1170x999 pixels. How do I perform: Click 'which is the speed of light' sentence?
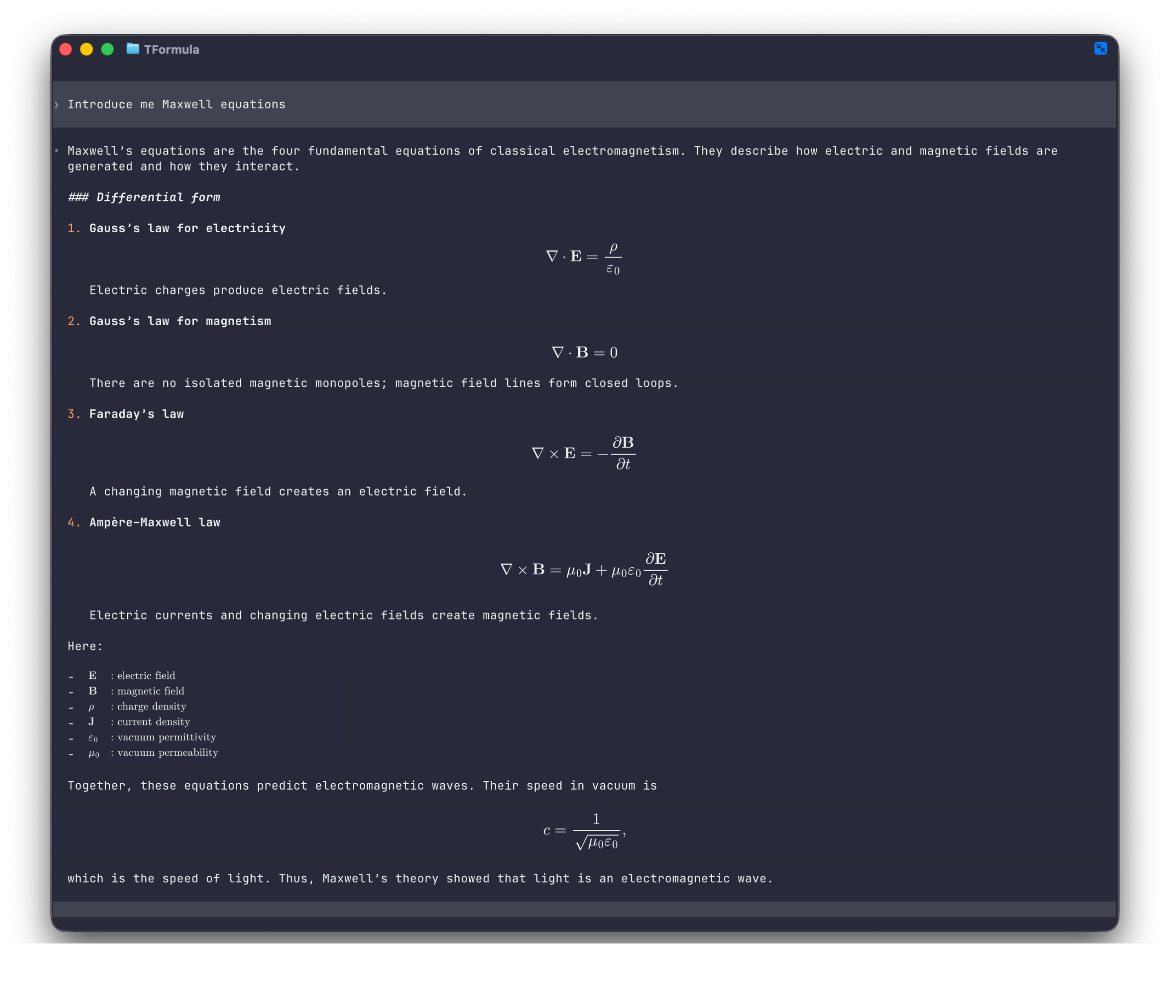tap(420, 878)
